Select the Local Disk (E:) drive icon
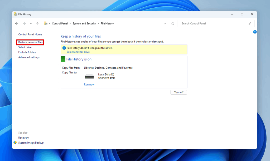Image resolution: width=270 pixels, height=161 pixels. click(x=89, y=76)
